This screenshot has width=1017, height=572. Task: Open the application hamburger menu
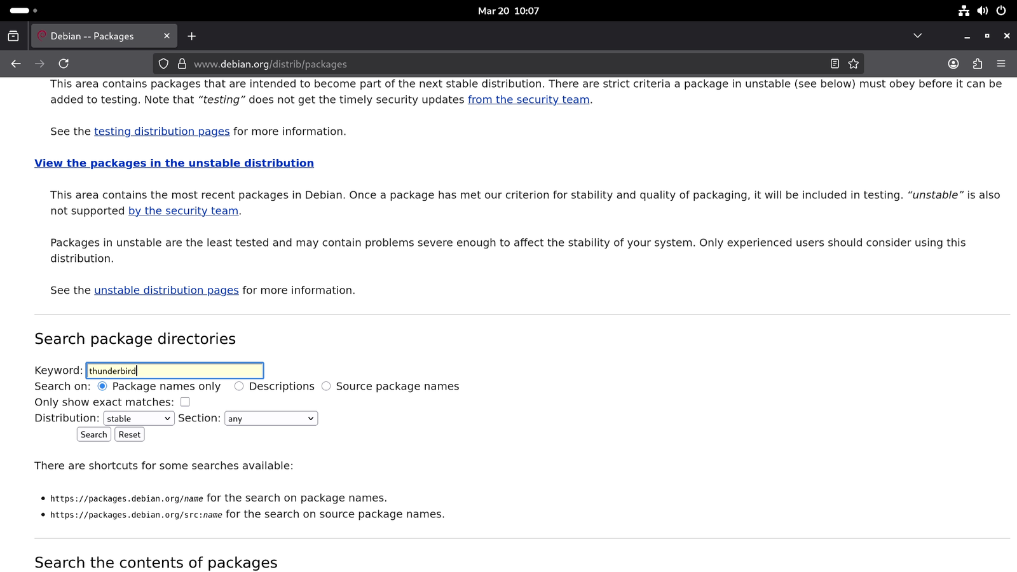(1001, 64)
